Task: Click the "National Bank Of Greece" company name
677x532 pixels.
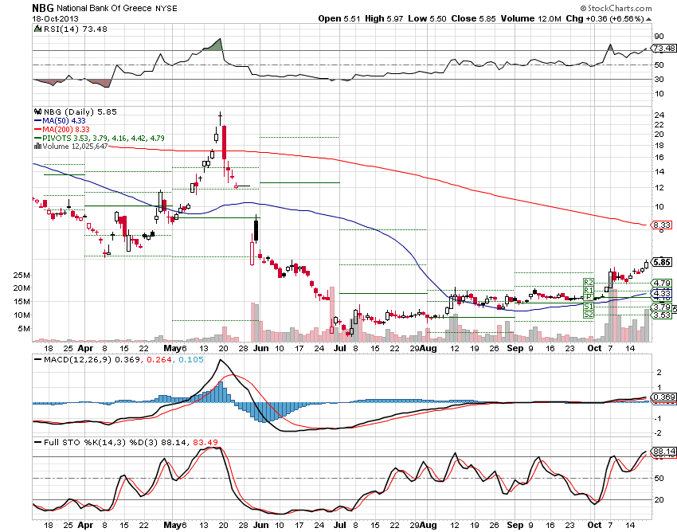Action: [x=104, y=8]
